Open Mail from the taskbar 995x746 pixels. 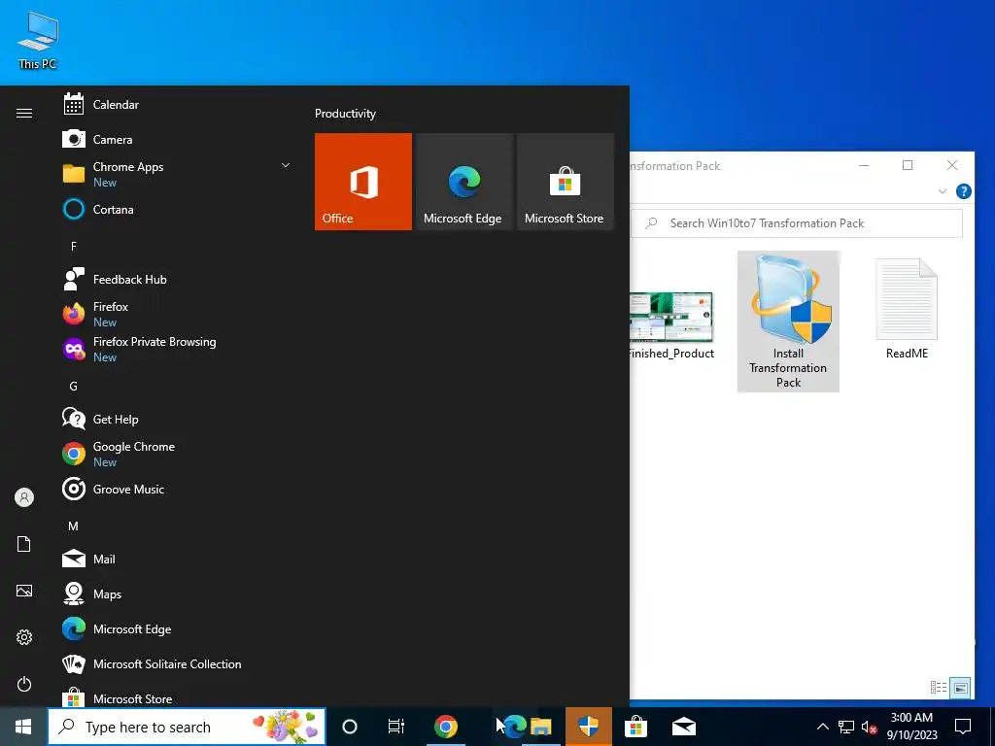tap(684, 727)
